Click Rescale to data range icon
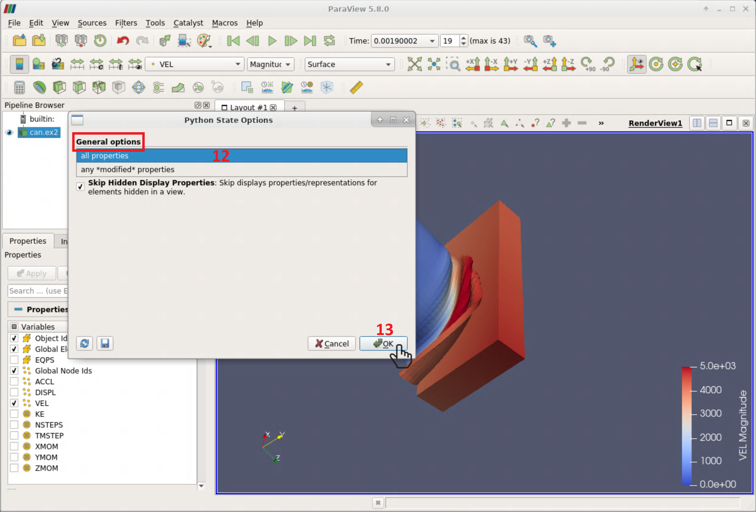The image size is (756, 512). coord(77,64)
